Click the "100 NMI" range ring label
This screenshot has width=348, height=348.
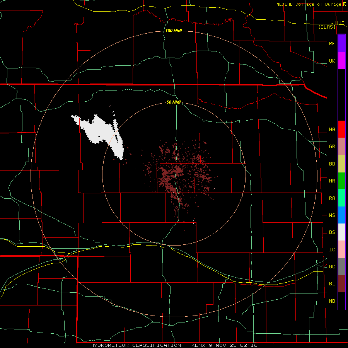[x=174, y=31]
